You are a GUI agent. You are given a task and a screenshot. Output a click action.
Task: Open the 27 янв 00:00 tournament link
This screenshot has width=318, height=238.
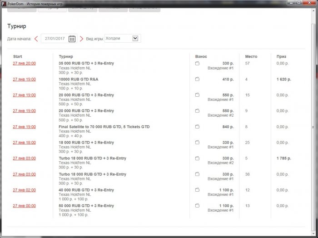tap(25, 206)
